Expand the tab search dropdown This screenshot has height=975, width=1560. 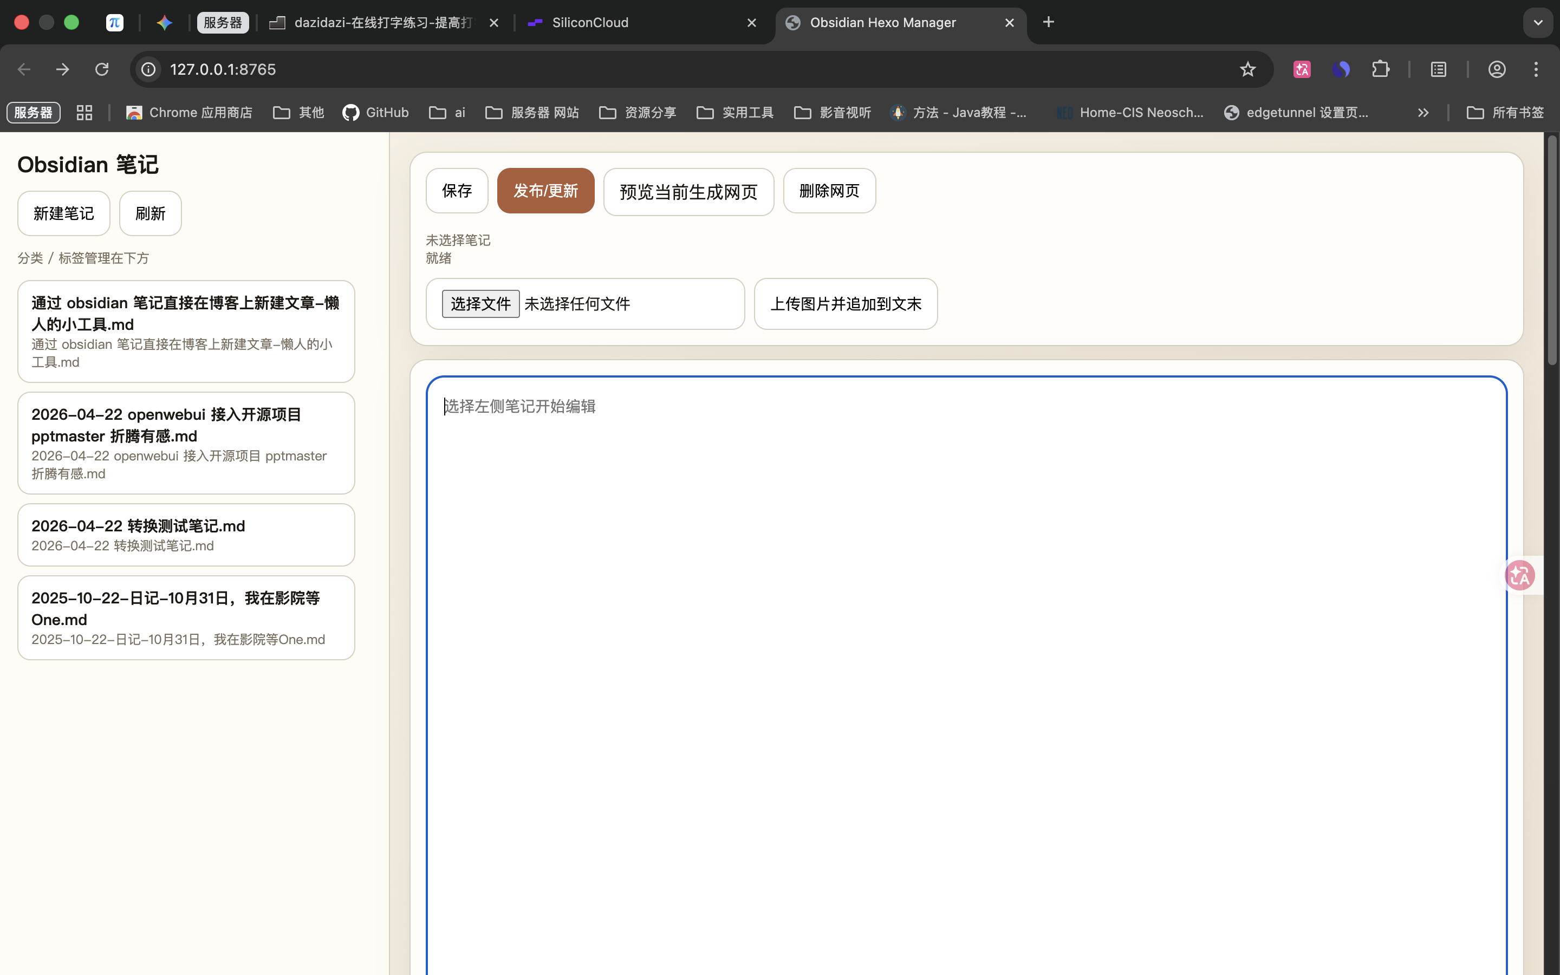coord(1538,23)
